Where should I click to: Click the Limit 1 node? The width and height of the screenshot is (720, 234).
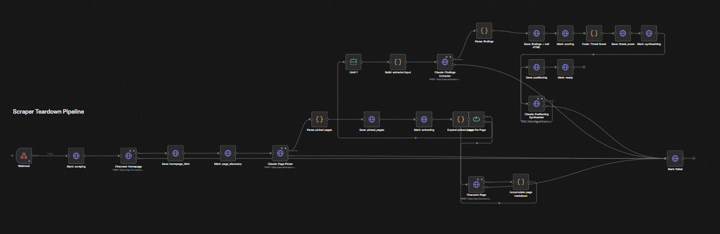point(353,62)
